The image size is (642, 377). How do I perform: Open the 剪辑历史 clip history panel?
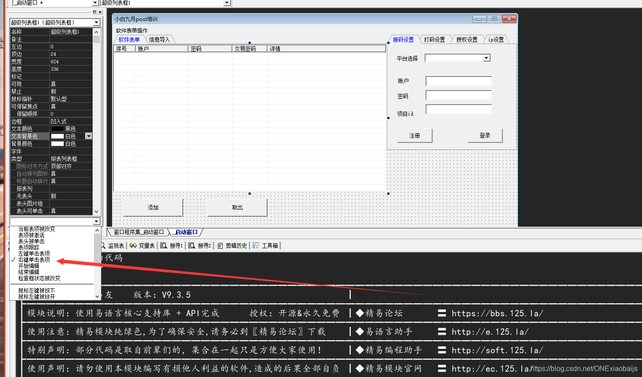[x=233, y=246]
